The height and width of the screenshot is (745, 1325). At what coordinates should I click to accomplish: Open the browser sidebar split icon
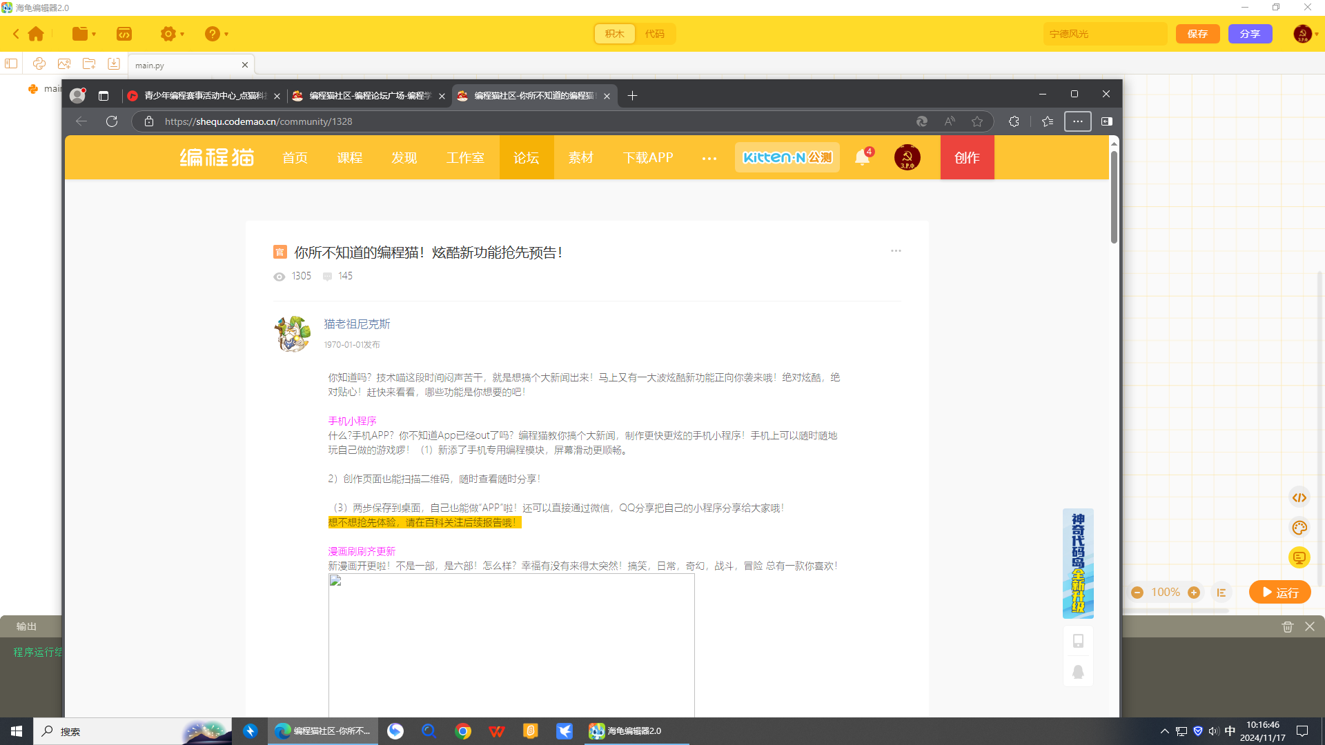[1107, 121]
